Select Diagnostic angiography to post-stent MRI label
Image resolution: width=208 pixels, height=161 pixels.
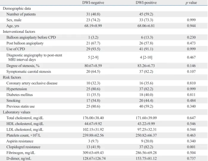point(34,57)
